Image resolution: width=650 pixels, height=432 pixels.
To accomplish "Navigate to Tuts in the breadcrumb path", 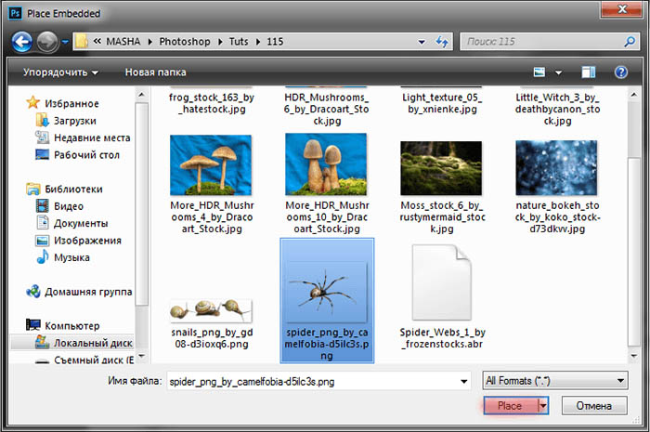I will click(x=239, y=42).
